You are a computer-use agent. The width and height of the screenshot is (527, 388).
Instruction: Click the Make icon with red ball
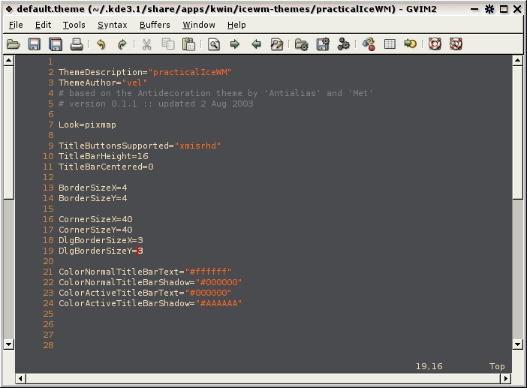(369, 44)
